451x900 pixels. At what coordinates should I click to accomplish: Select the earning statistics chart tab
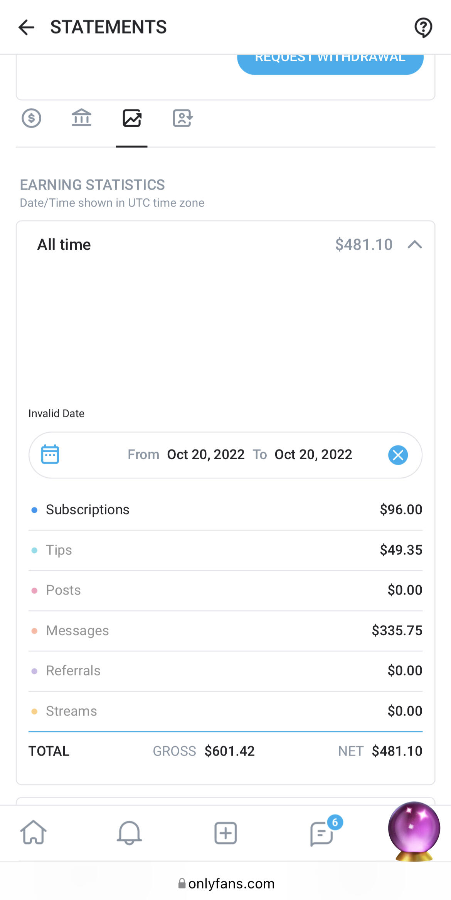click(132, 118)
